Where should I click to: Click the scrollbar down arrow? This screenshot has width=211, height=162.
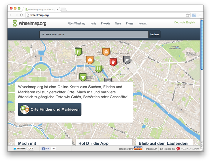coord(202,147)
